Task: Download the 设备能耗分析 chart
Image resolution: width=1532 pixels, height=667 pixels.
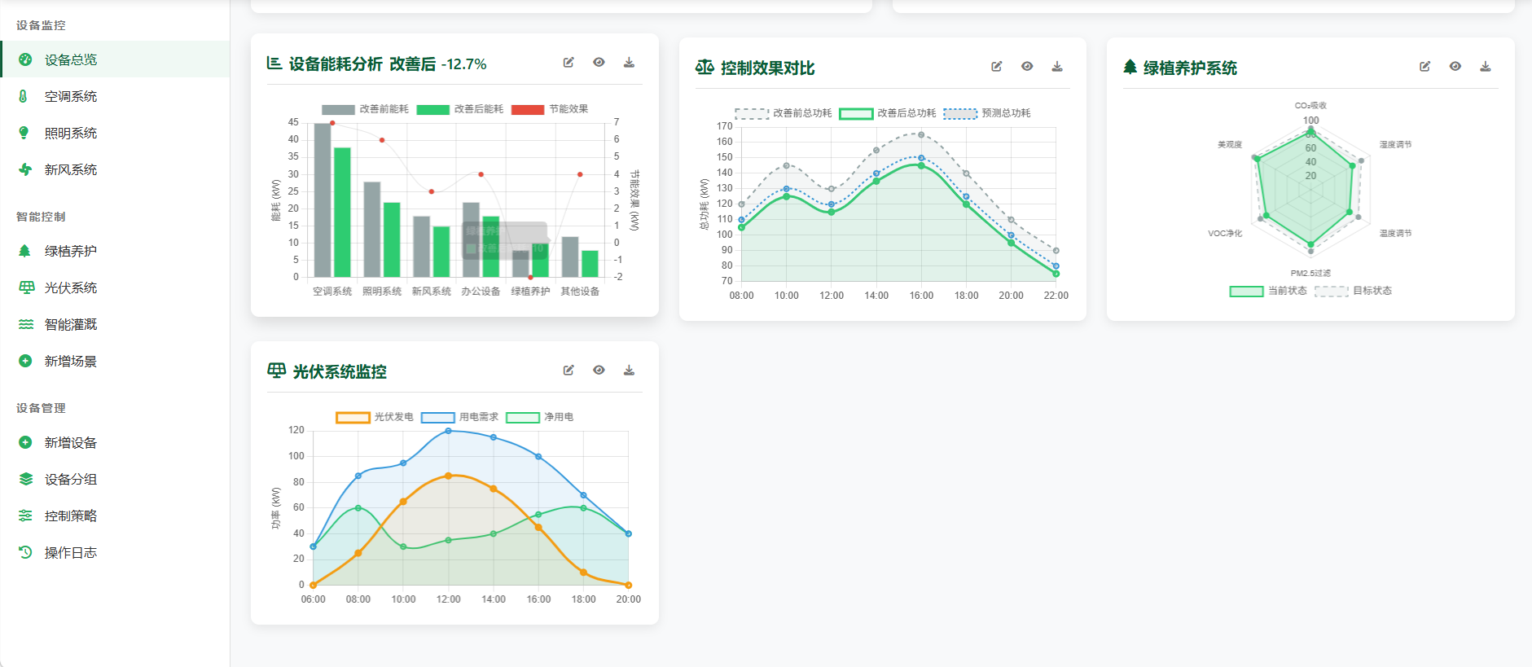Action: point(629,63)
